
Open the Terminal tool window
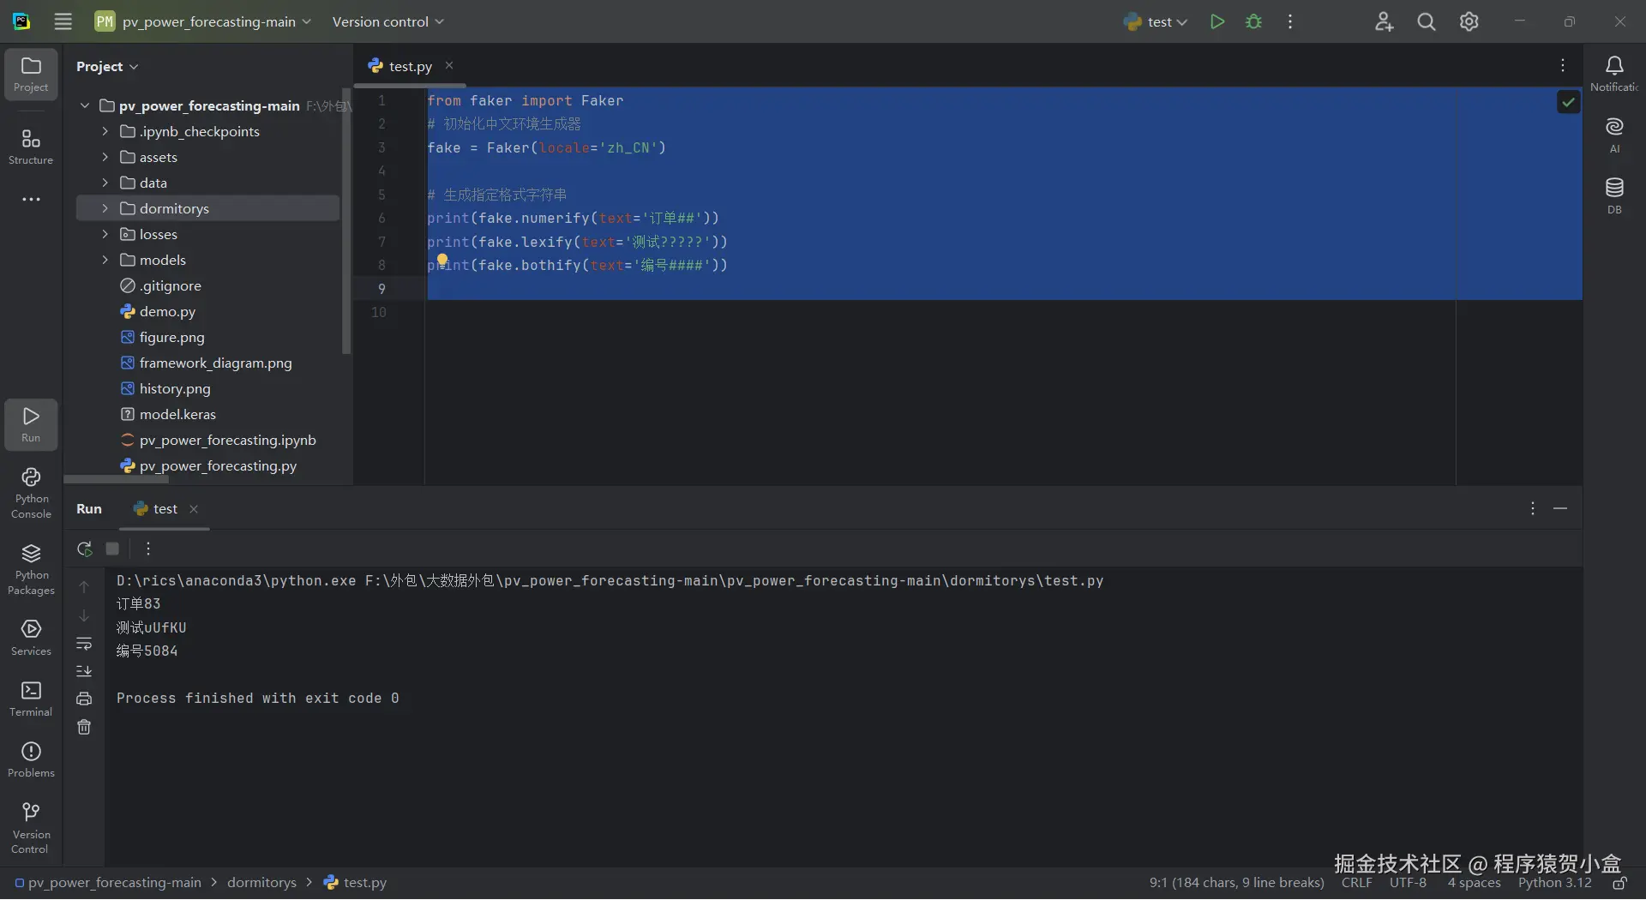click(x=31, y=699)
